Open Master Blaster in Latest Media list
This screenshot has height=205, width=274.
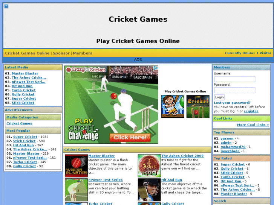[25, 73]
